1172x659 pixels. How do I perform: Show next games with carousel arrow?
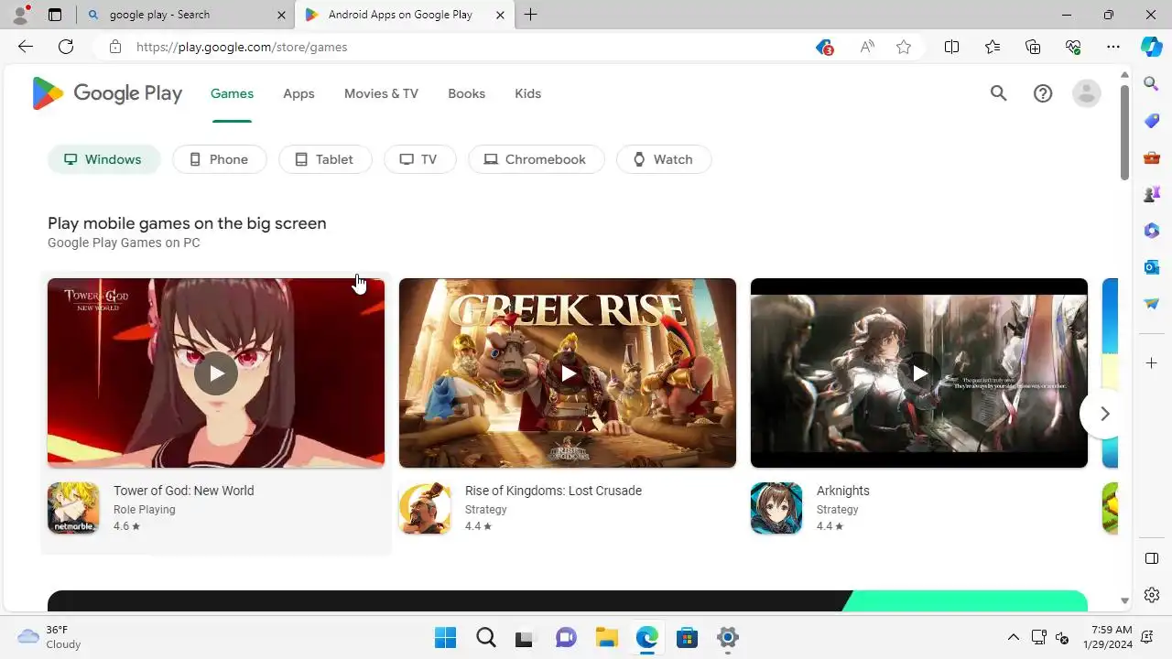1104,414
